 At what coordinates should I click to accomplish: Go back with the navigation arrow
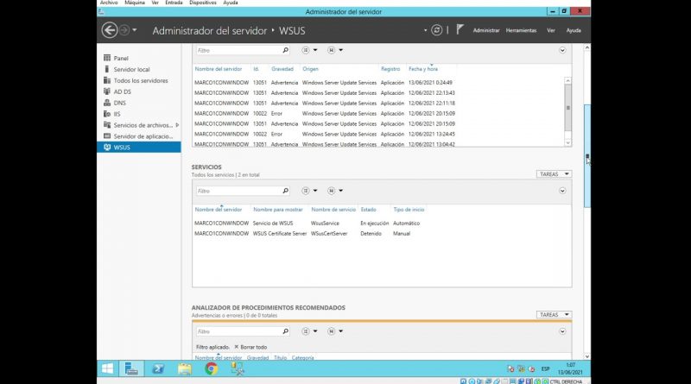click(110, 30)
